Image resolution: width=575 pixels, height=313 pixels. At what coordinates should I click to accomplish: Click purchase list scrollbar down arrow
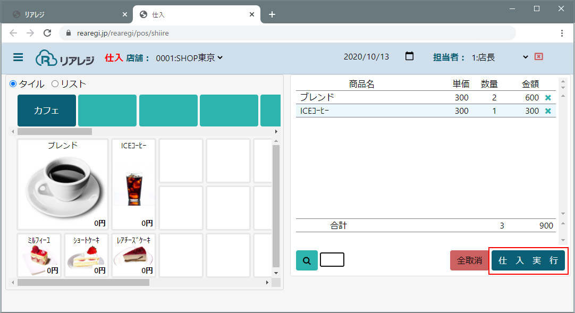pos(563,214)
